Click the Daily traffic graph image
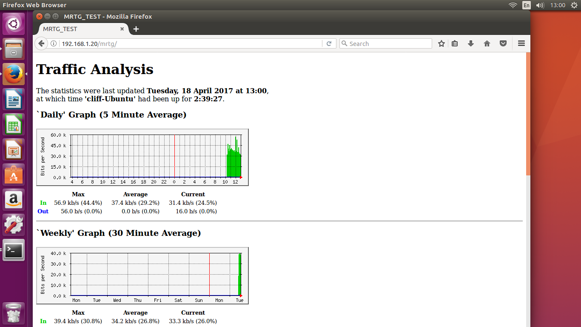Viewport: 581px width, 327px height. [x=142, y=157]
